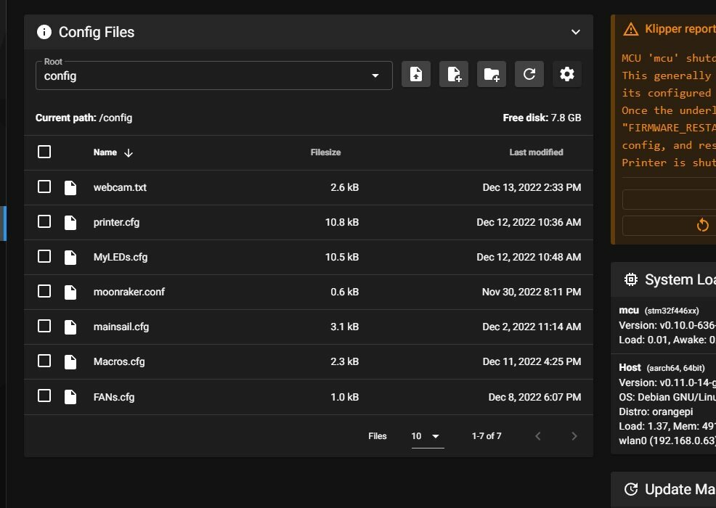
Task: Click the file icon beside webcam.txt
Action: click(x=70, y=187)
